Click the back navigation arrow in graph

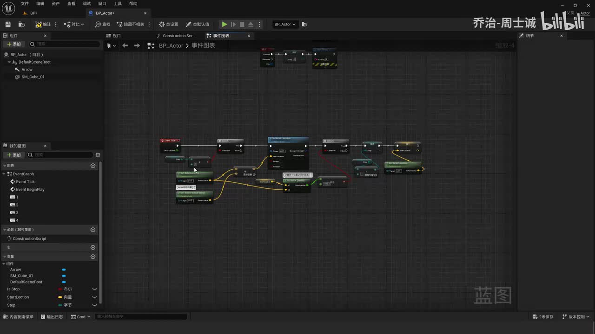coord(125,45)
